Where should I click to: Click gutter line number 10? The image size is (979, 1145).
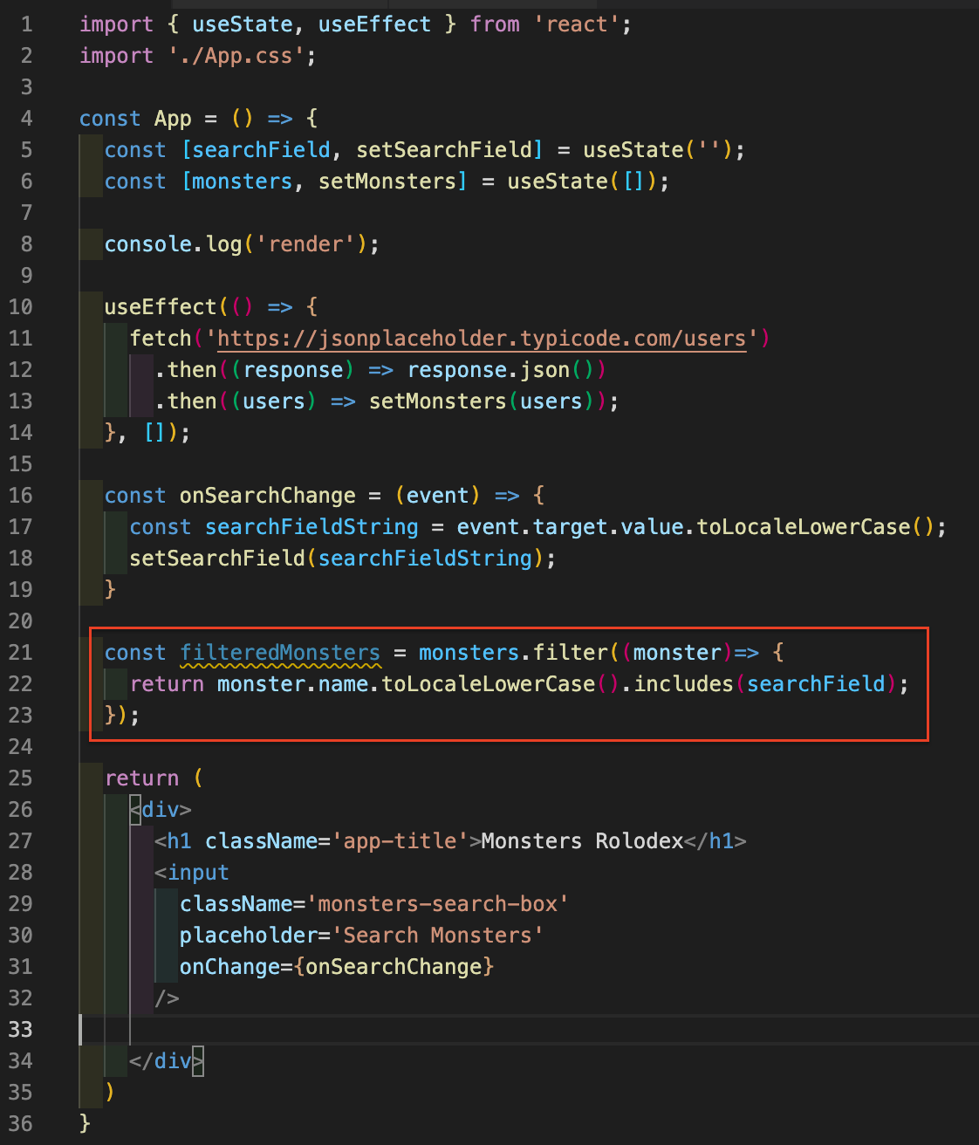coord(20,307)
